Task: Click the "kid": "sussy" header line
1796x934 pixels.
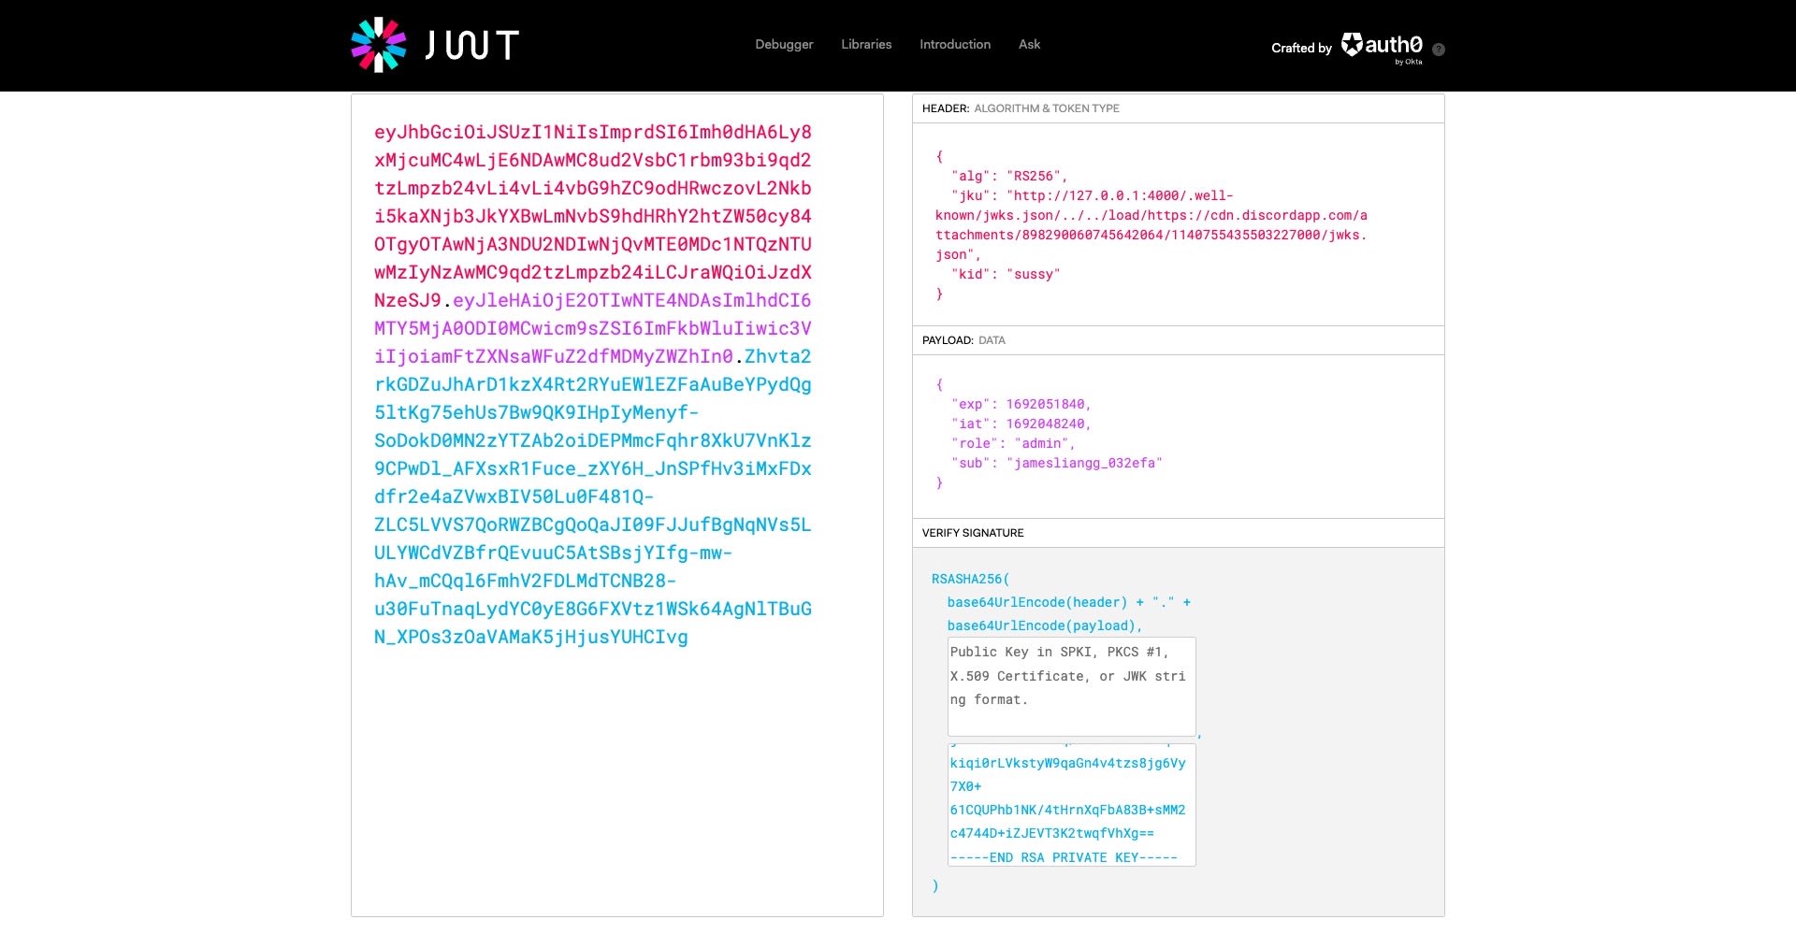Action: [x=1006, y=274]
